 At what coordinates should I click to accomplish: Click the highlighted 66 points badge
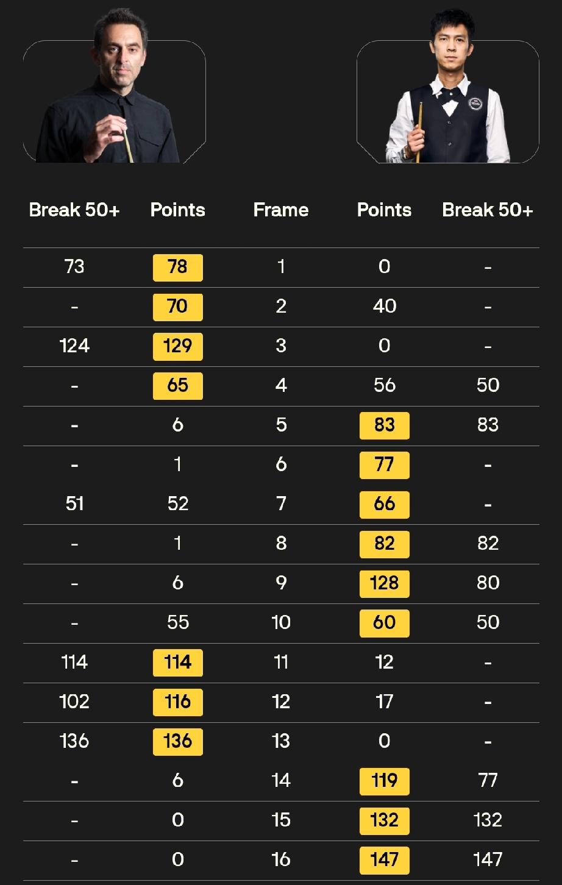[384, 504]
